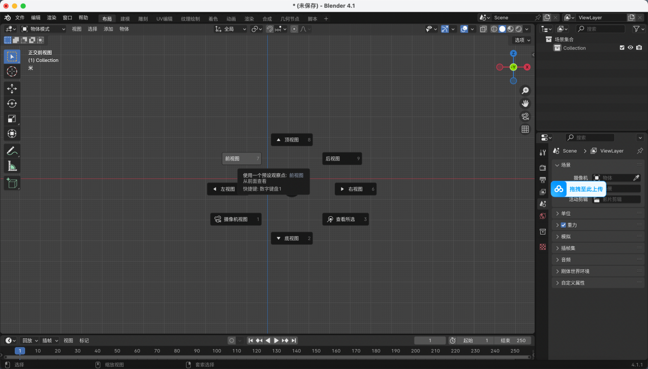648x369 pixels.
Task: Click the play animation button in timeline
Action: point(276,340)
